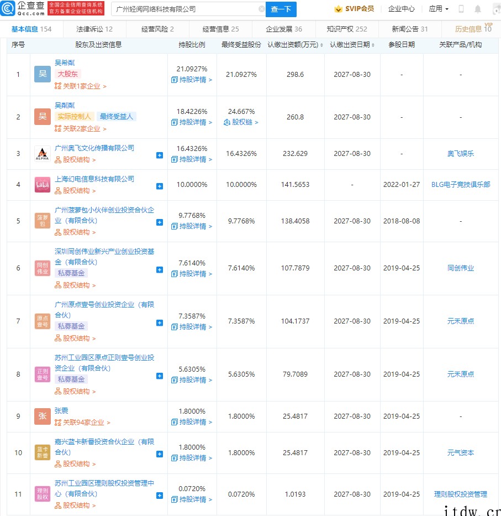The width and height of the screenshot is (501, 516).
Task: Click 实际控制人 tag in row 2
Action: [75, 117]
